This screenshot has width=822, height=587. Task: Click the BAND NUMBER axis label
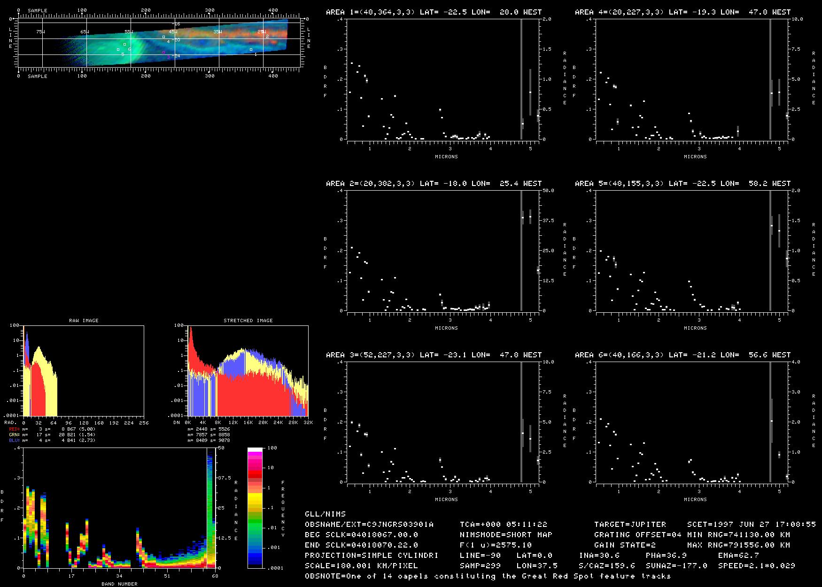[120, 584]
